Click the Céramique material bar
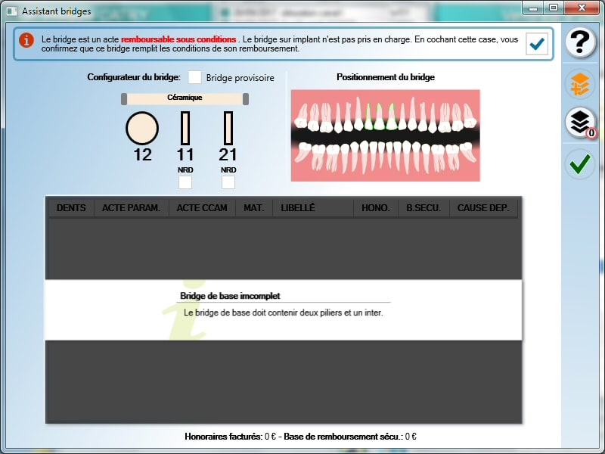Viewport: 605px width, 454px height. click(185, 98)
